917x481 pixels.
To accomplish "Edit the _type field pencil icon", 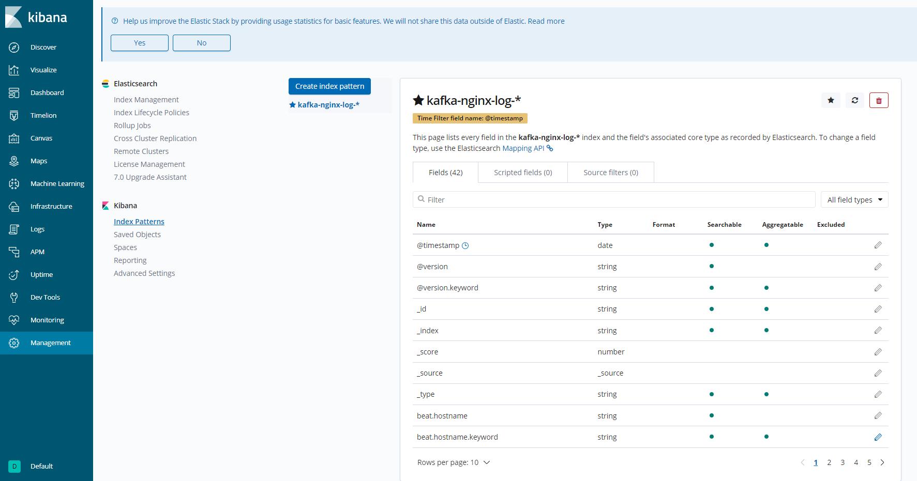I will click(878, 394).
